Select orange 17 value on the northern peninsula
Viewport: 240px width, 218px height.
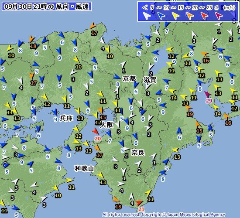94,33
